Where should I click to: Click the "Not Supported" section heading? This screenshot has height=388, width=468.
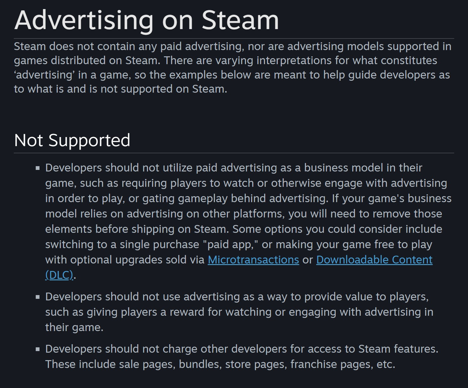(x=72, y=140)
